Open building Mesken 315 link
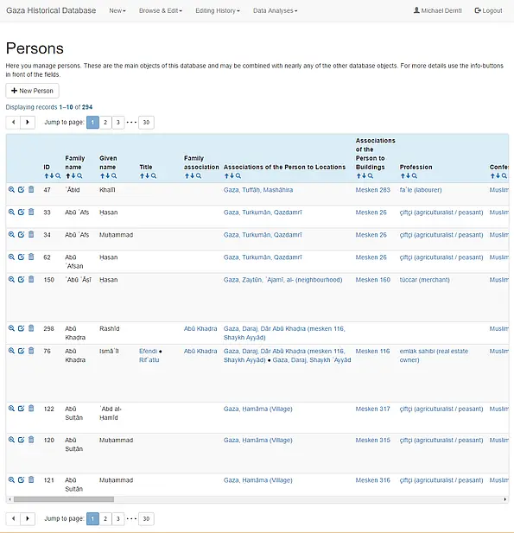 tap(372, 441)
